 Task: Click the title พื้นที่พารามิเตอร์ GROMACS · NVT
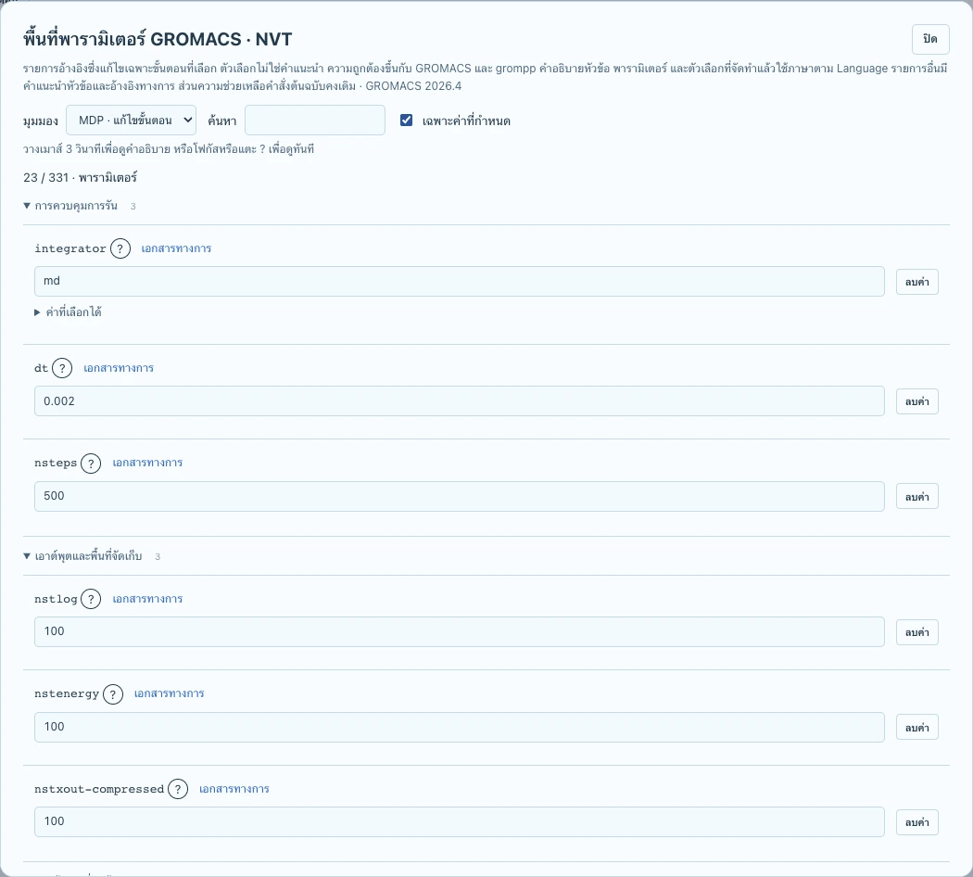tap(158, 39)
